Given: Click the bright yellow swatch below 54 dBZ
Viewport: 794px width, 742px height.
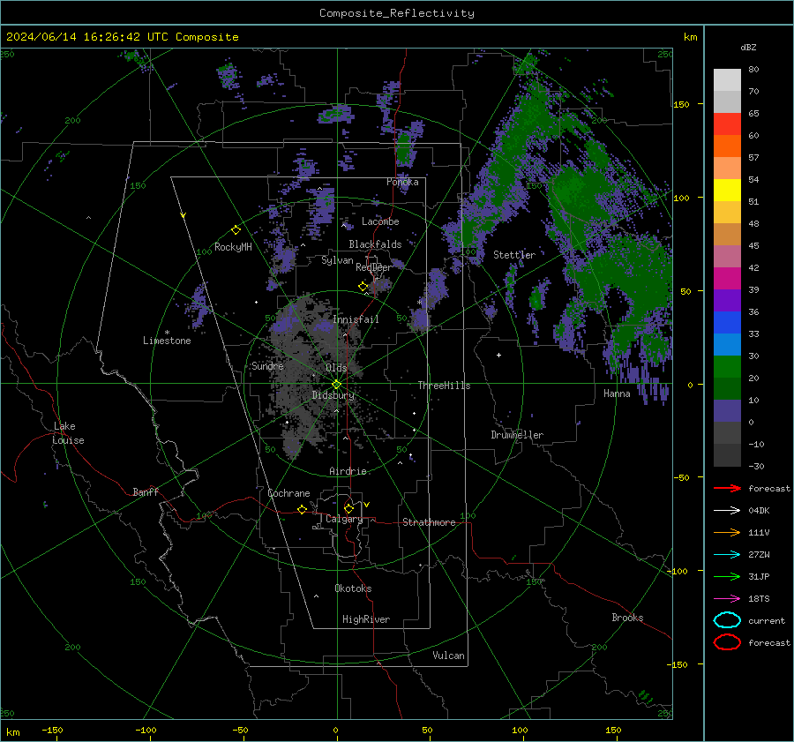Looking at the screenshot, I should [x=727, y=191].
